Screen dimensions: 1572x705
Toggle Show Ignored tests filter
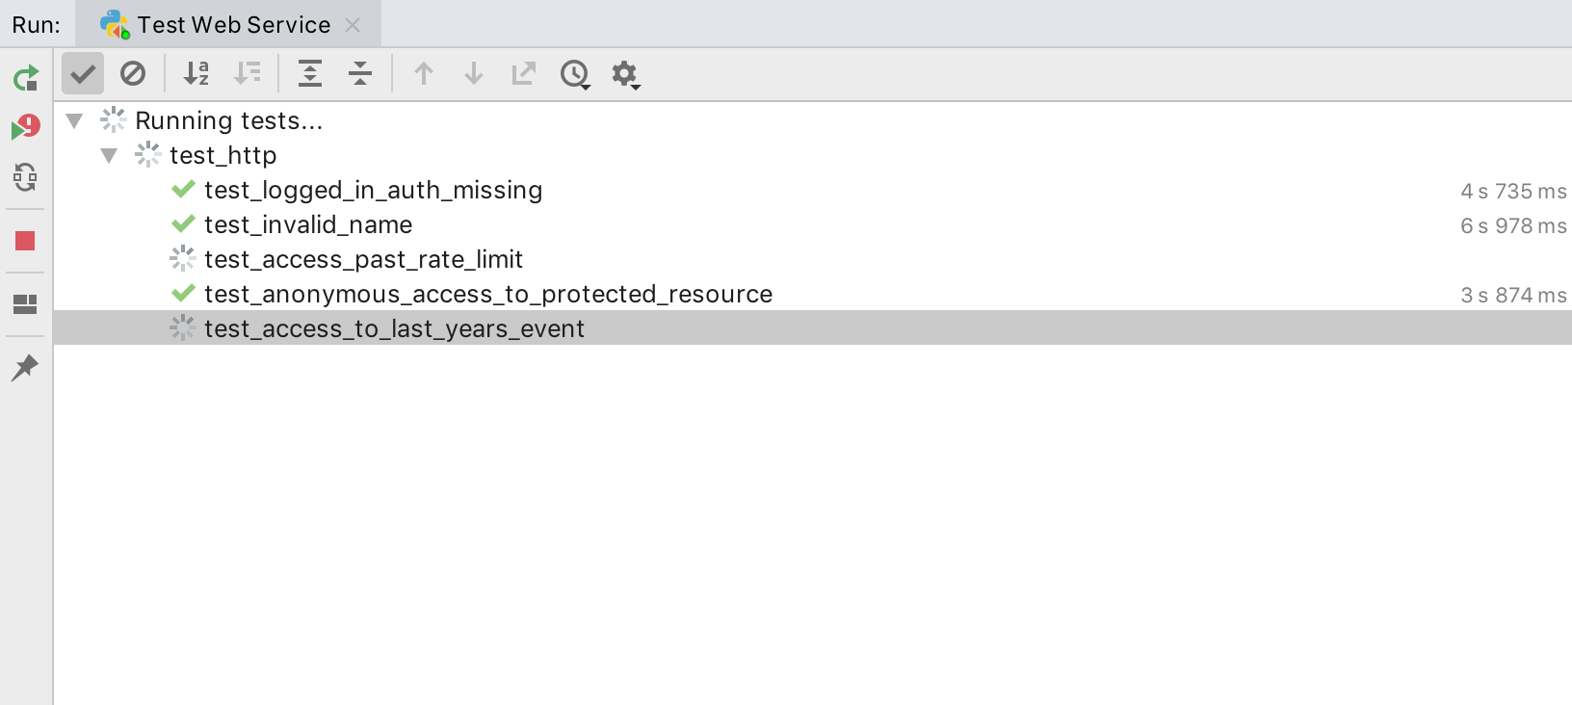coord(133,73)
